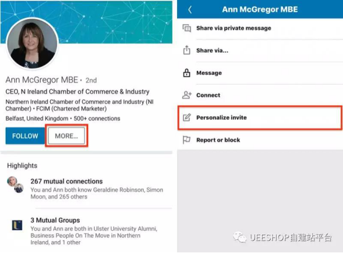Choose Report or block
Screen dimensions: 343x253
(260, 140)
